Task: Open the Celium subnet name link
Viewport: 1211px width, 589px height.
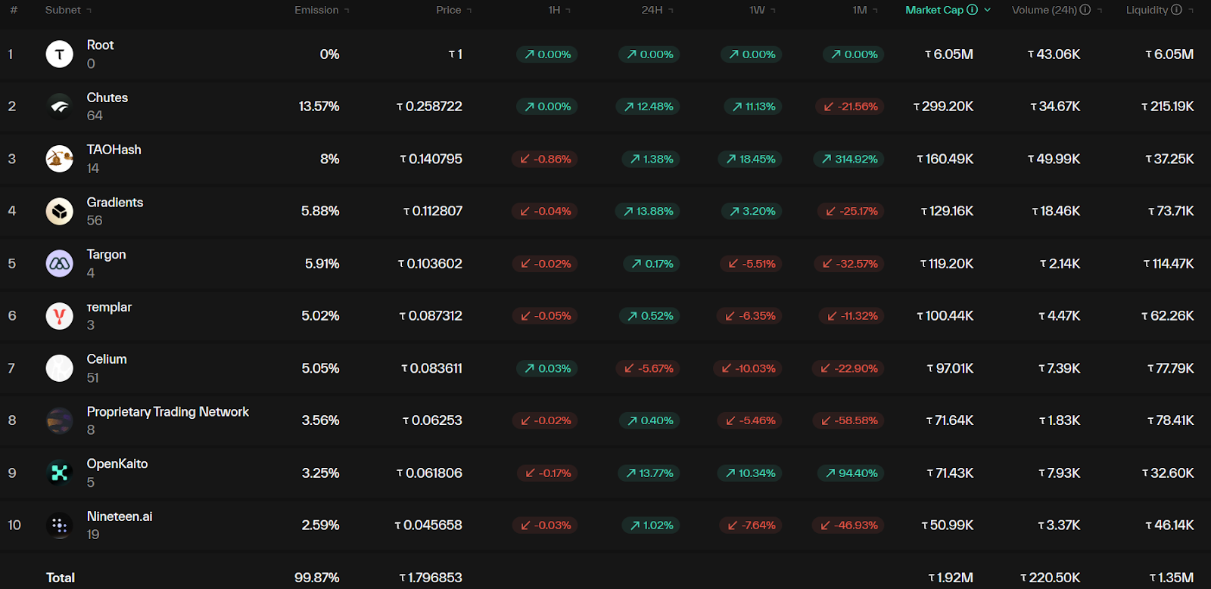Action: click(107, 359)
